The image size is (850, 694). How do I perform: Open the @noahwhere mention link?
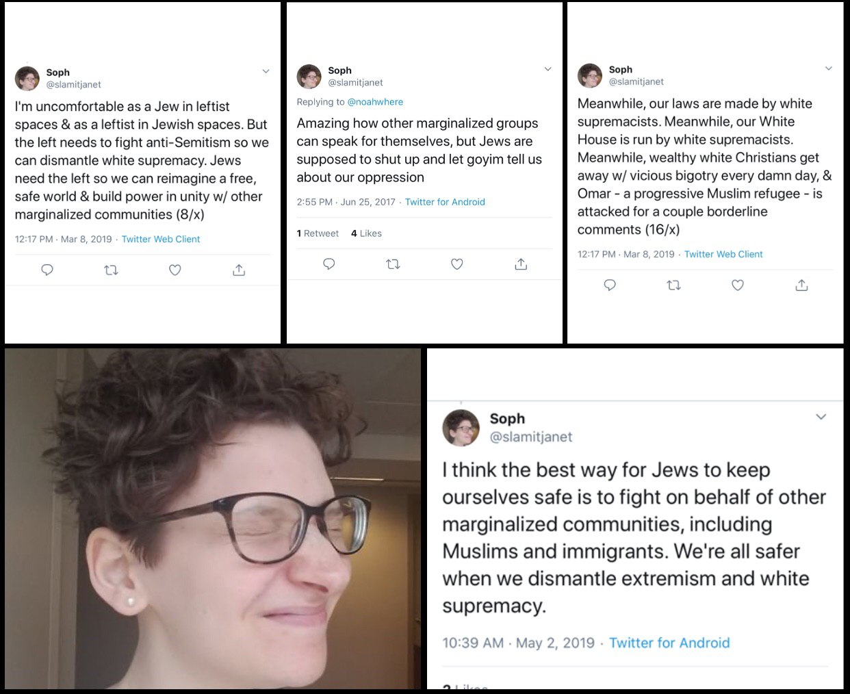[x=375, y=102]
